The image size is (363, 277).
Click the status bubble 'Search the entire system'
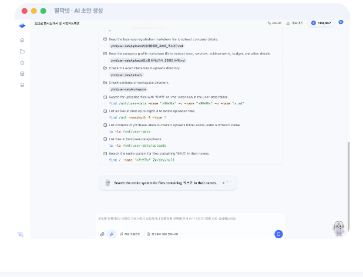(168, 183)
